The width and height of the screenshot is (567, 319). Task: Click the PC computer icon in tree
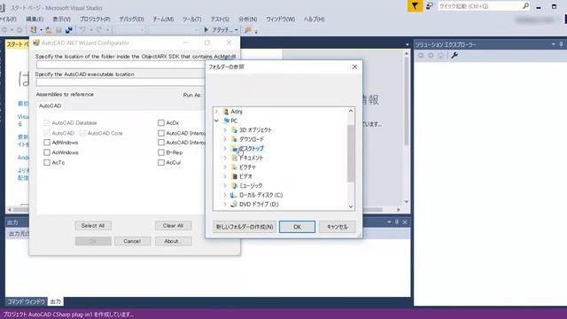coord(226,121)
